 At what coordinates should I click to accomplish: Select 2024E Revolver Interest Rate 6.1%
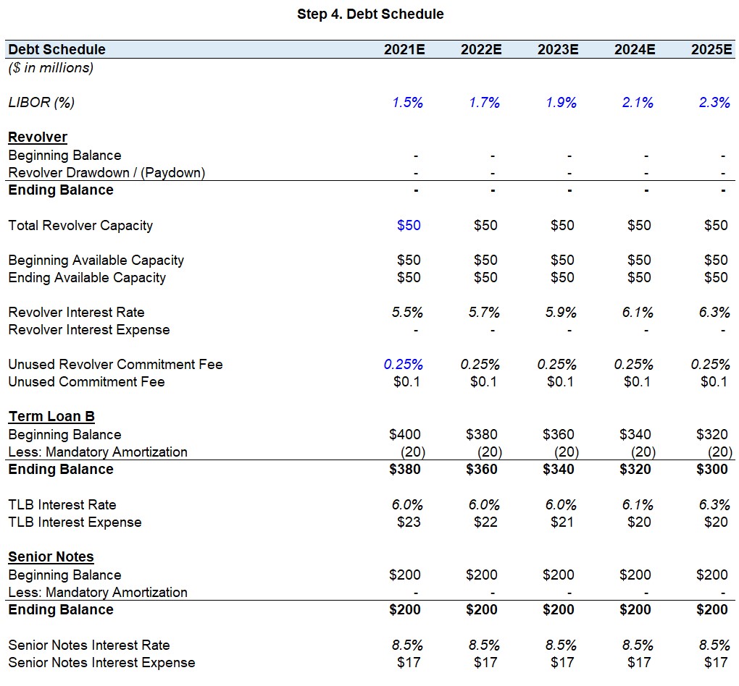(x=638, y=312)
